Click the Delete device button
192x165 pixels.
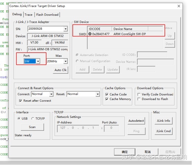click(x=97, y=70)
